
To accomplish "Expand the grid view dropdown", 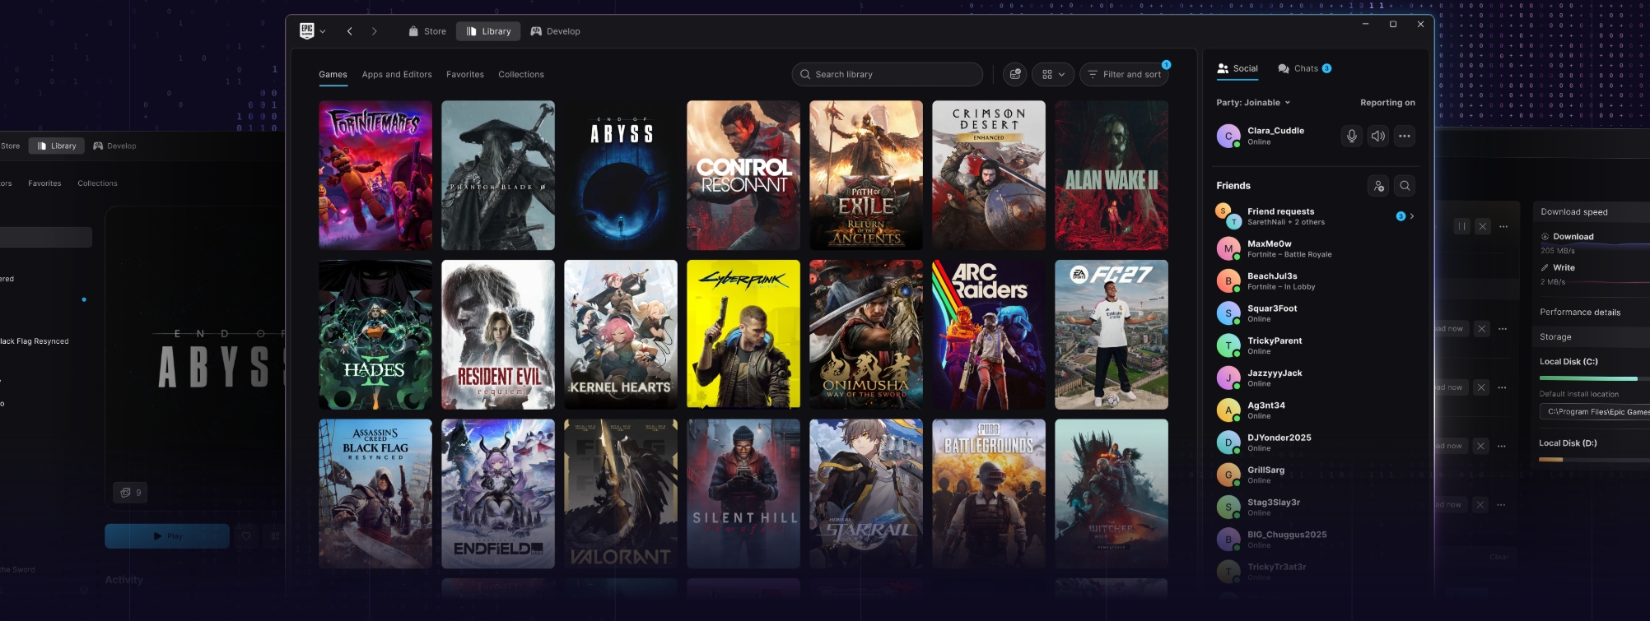I will [x=1053, y=74].
